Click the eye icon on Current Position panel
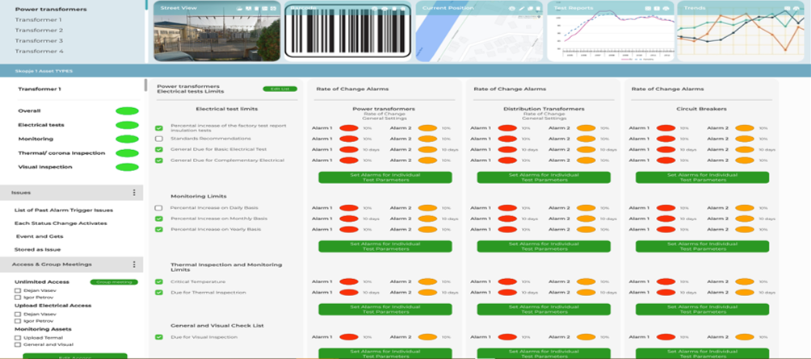 [512, 8]
